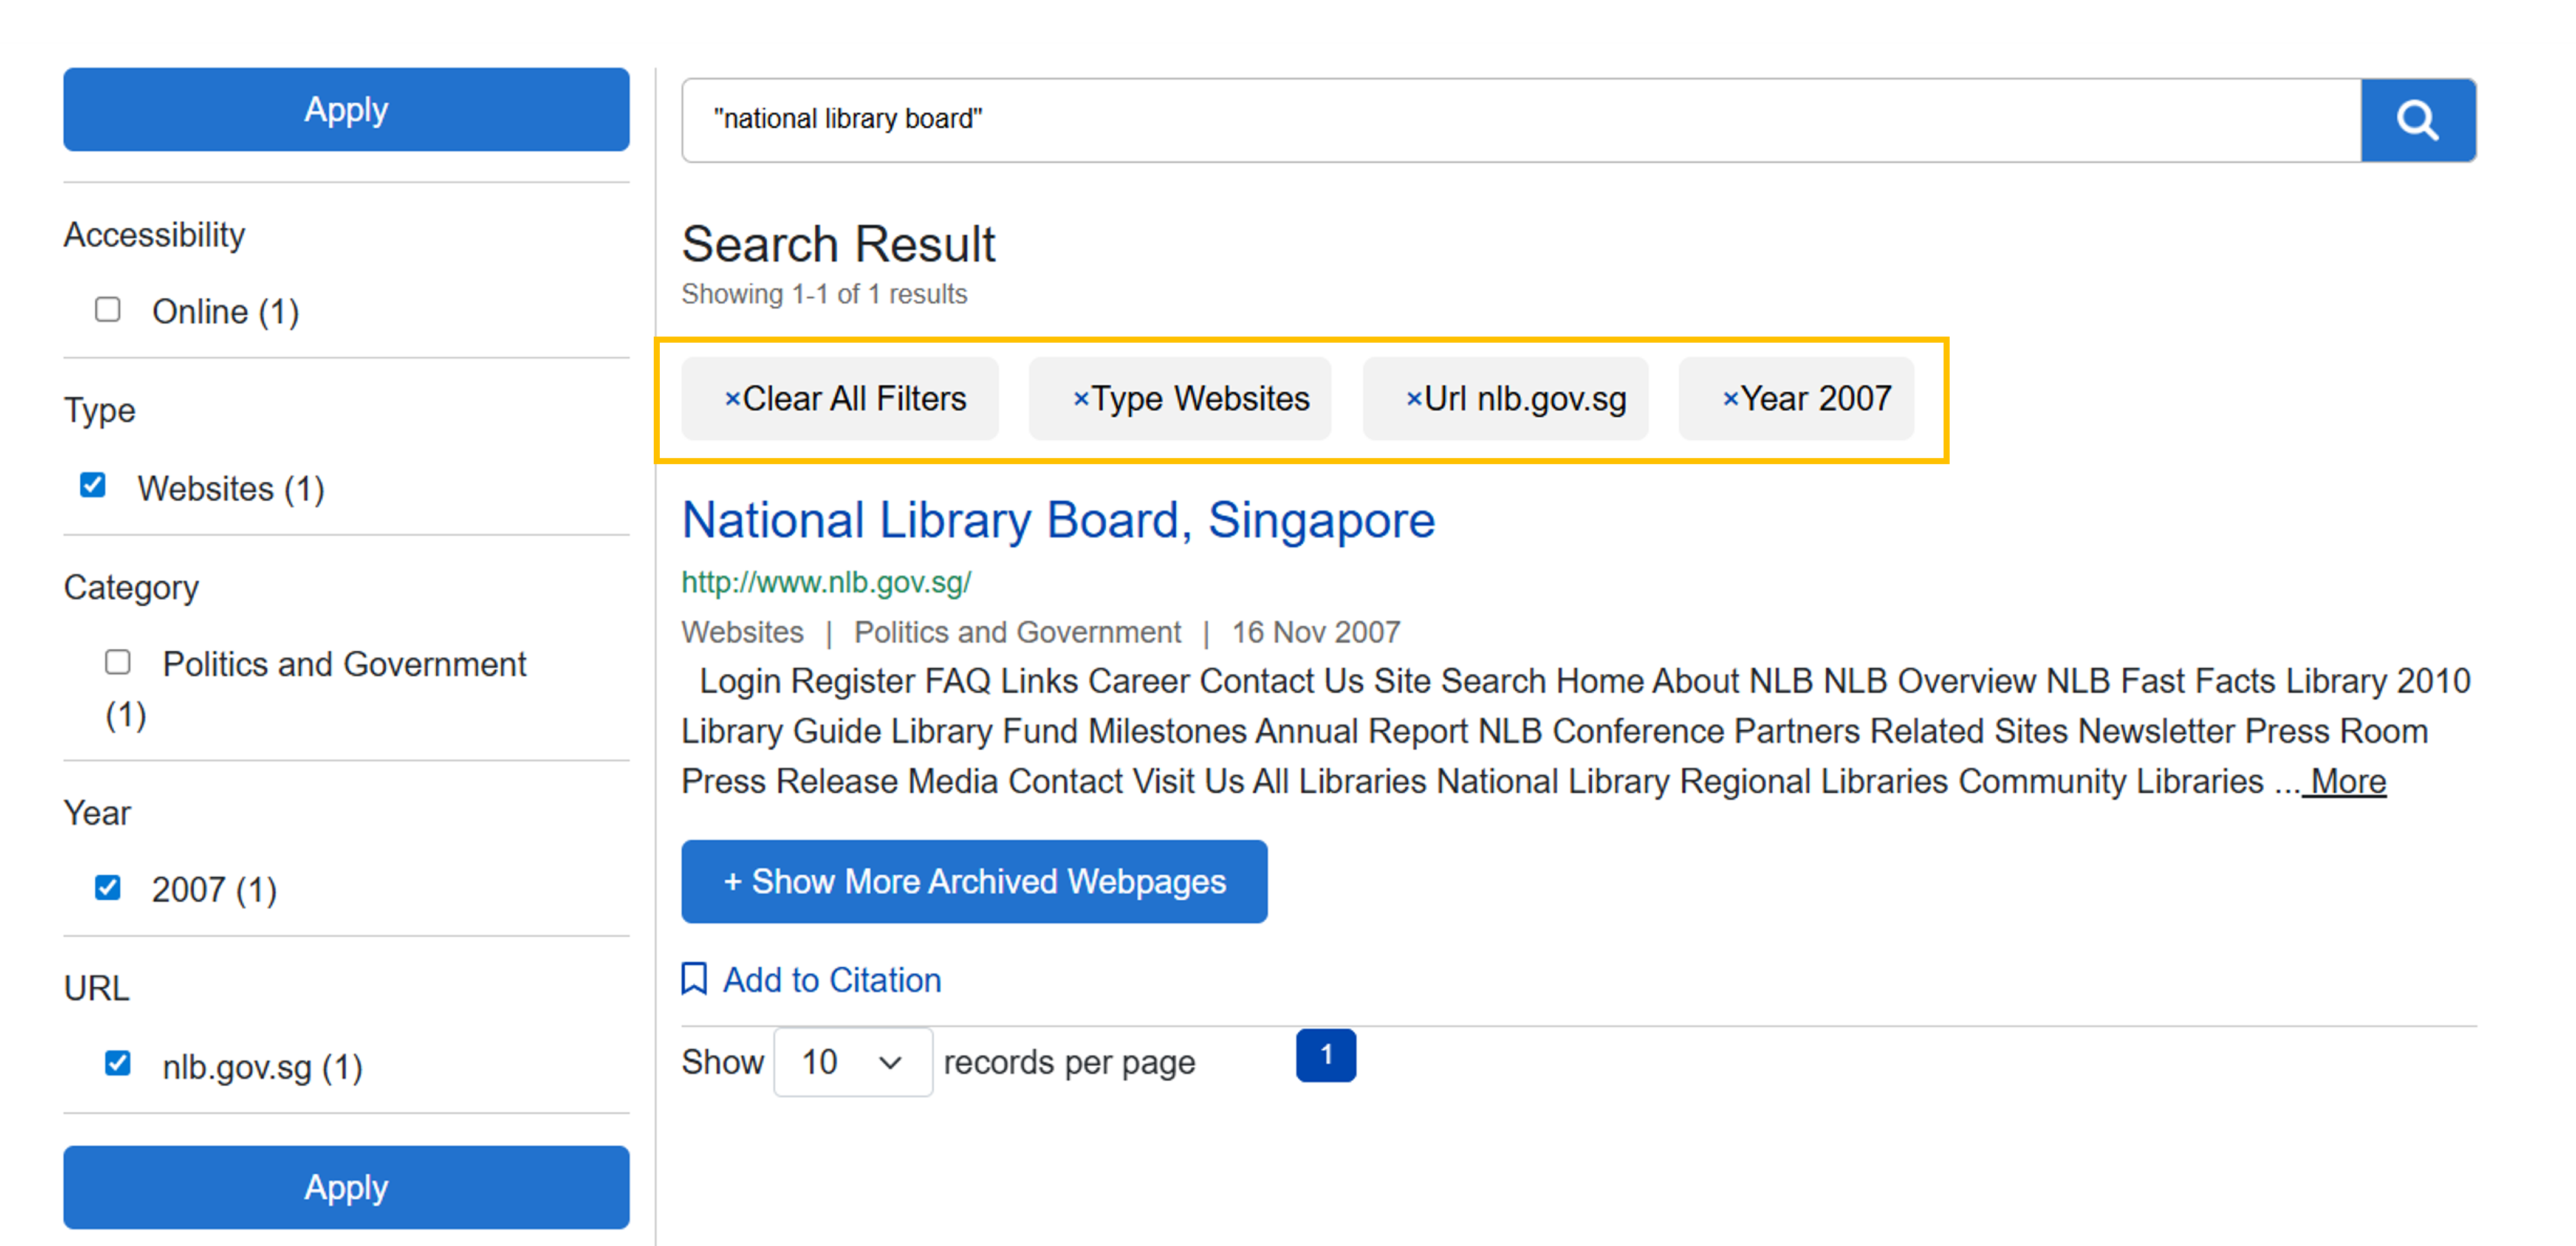
Task: Click Clear All Filters chip
Action: pos(840,399)
